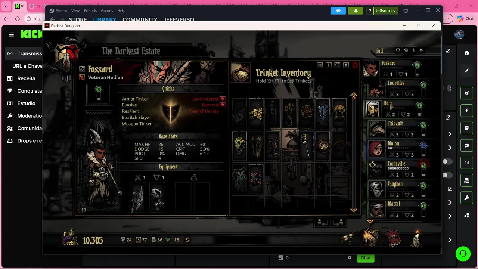
Task: Click the first empty trinket equipment slot
Action: pos(183,197)
